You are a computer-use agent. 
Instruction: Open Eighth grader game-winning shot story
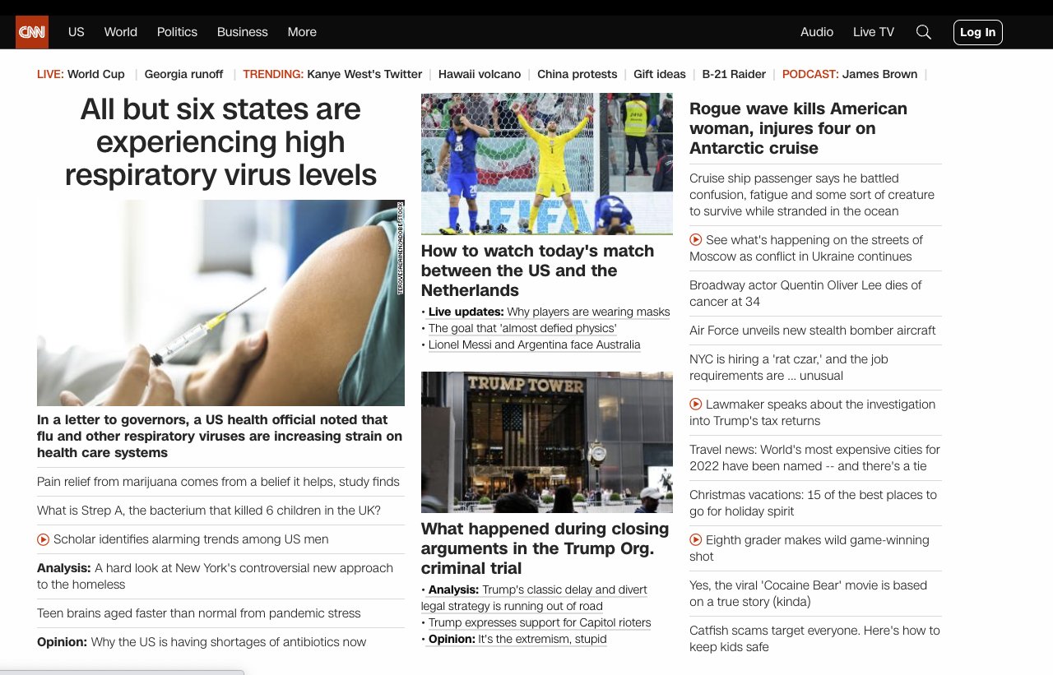(809, 548)
